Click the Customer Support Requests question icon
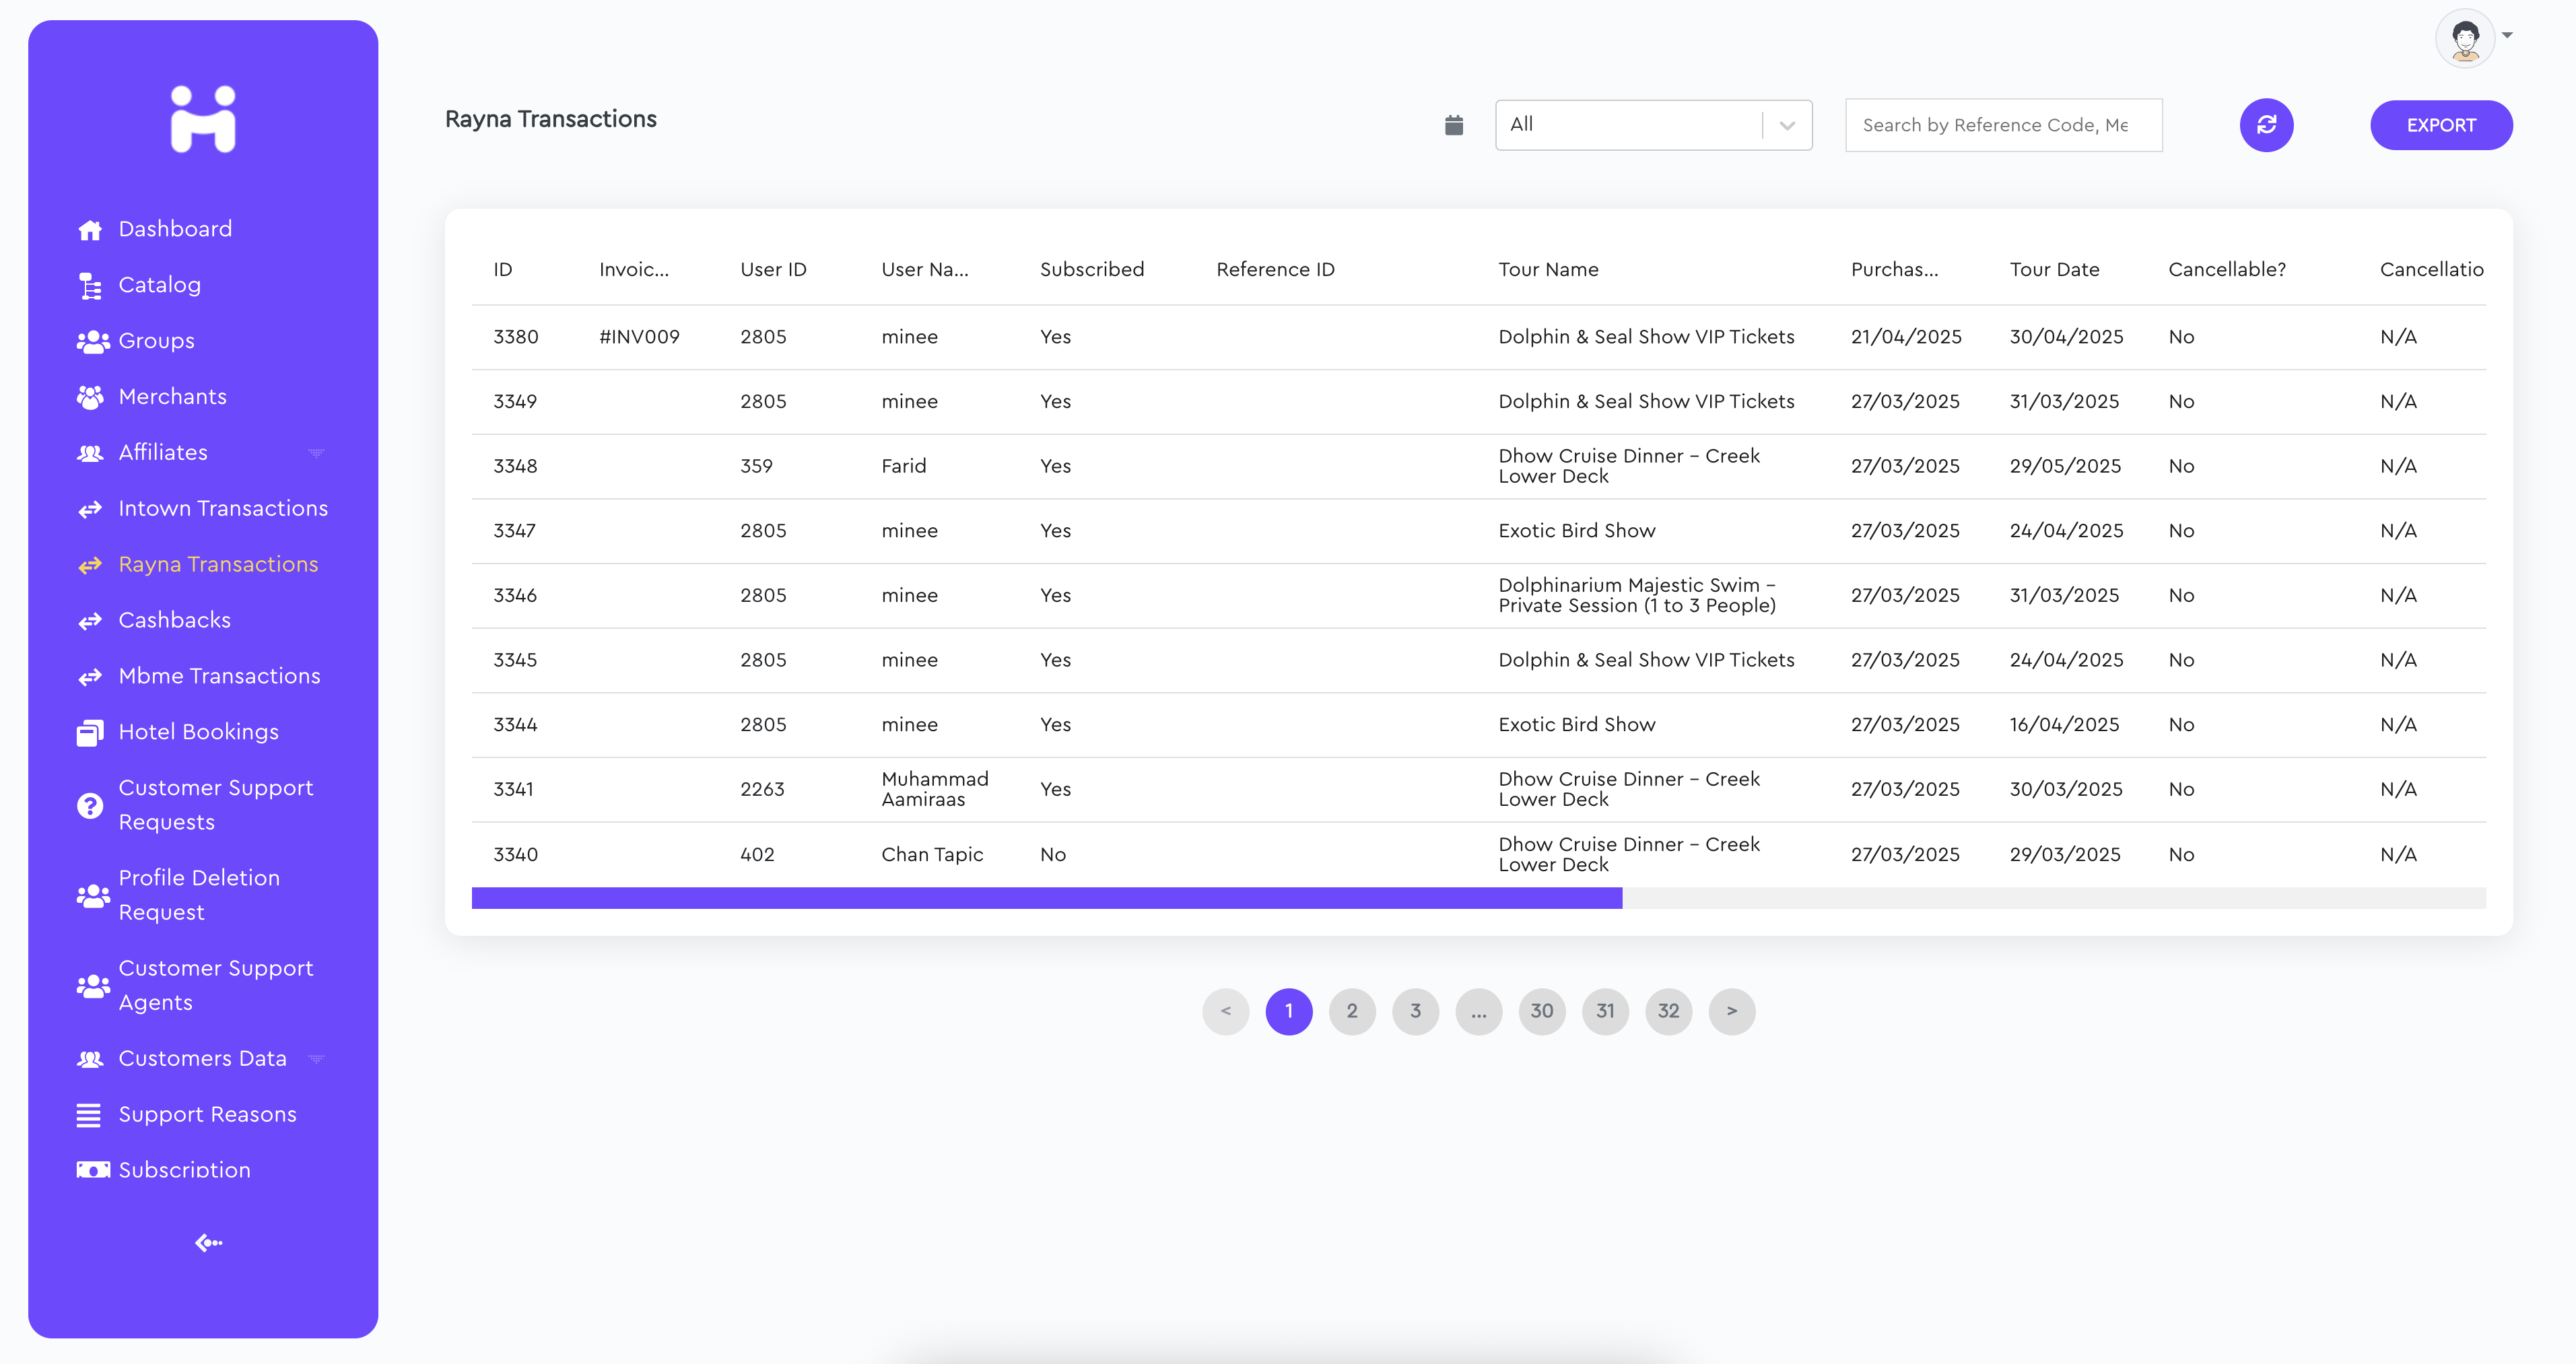2576x1364 pixels. point(90,805)
